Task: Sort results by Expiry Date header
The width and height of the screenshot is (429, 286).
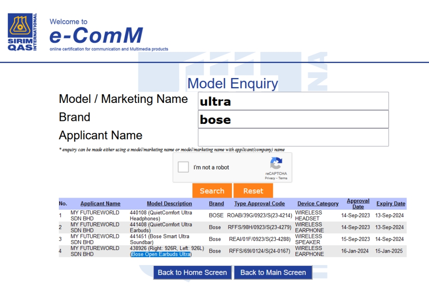Action: pos(391,203)
